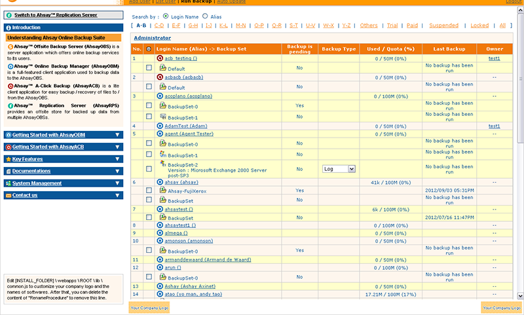This screenshot has height=315, width=524.
Task: Click the Paid users filter
Action: pos(412,26)
